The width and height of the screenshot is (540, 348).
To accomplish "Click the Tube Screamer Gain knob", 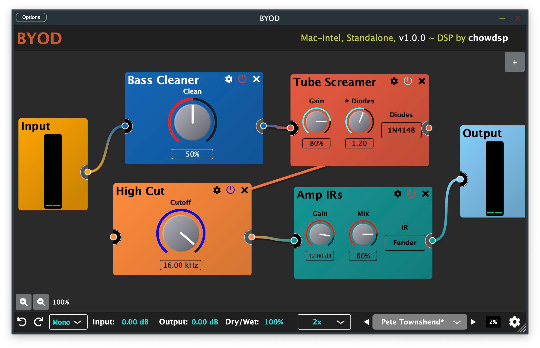I will [x=316, y=121].
